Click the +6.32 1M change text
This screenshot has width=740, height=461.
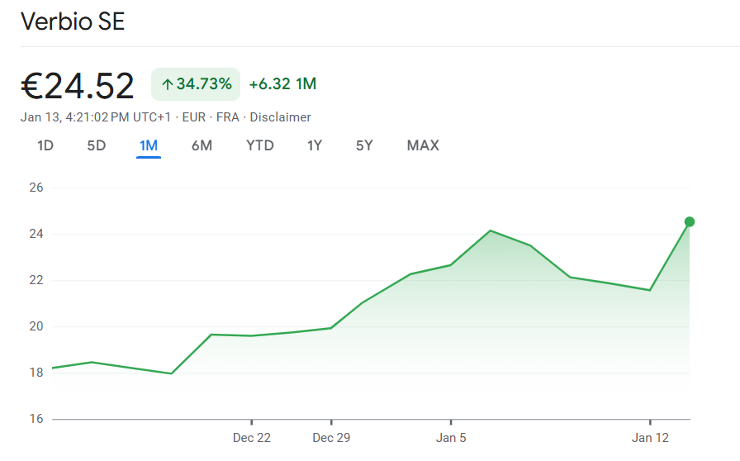(x=282, y=84)
